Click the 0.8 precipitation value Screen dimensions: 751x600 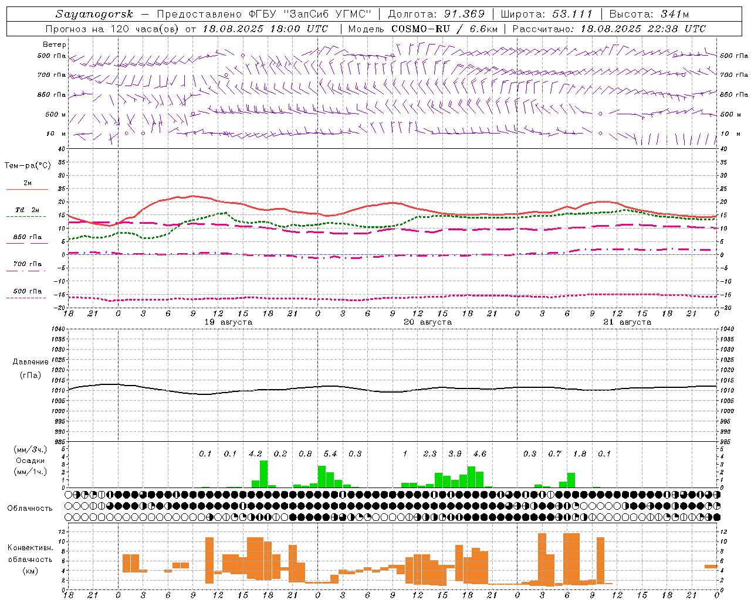coord(305,454)
